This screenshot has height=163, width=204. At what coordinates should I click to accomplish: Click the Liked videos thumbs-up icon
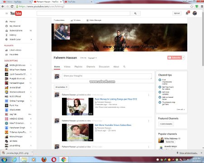[x=6, y=50]
